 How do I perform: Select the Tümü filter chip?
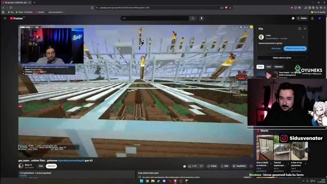click(260, 67)
